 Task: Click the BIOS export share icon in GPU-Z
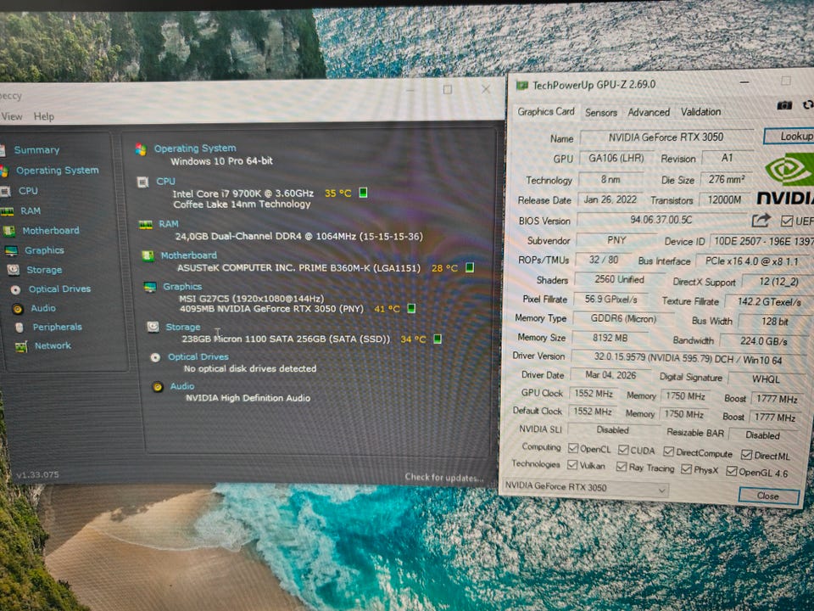point(761,221)
